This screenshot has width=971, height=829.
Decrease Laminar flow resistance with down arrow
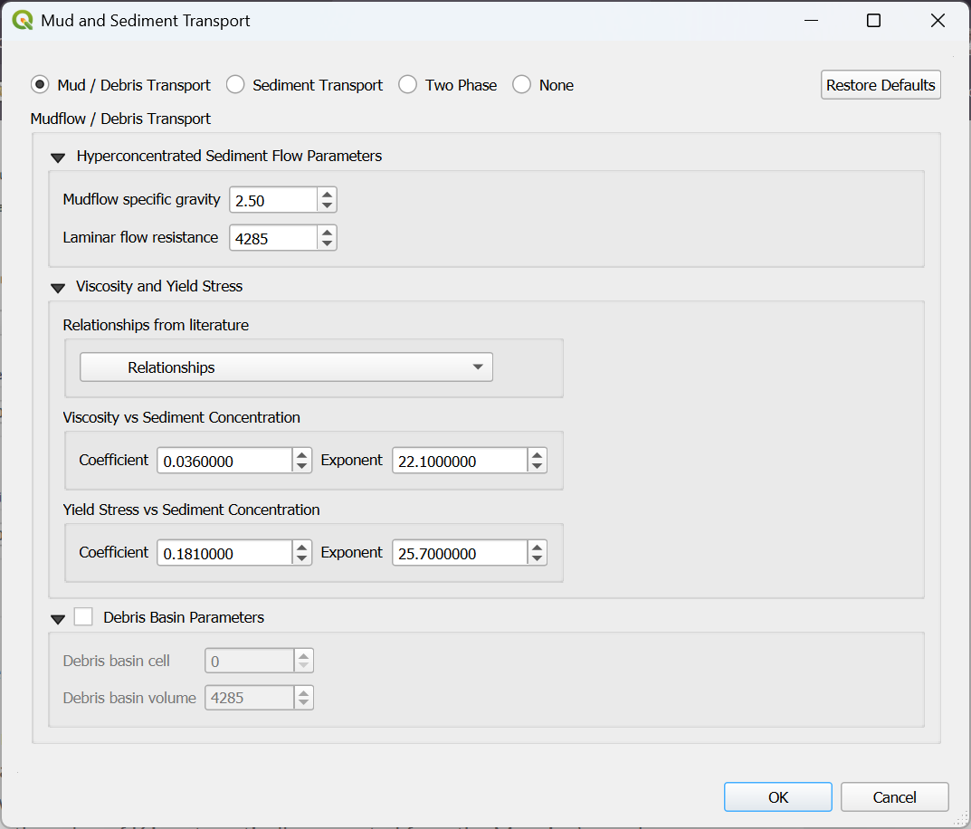tap(327, 243)
